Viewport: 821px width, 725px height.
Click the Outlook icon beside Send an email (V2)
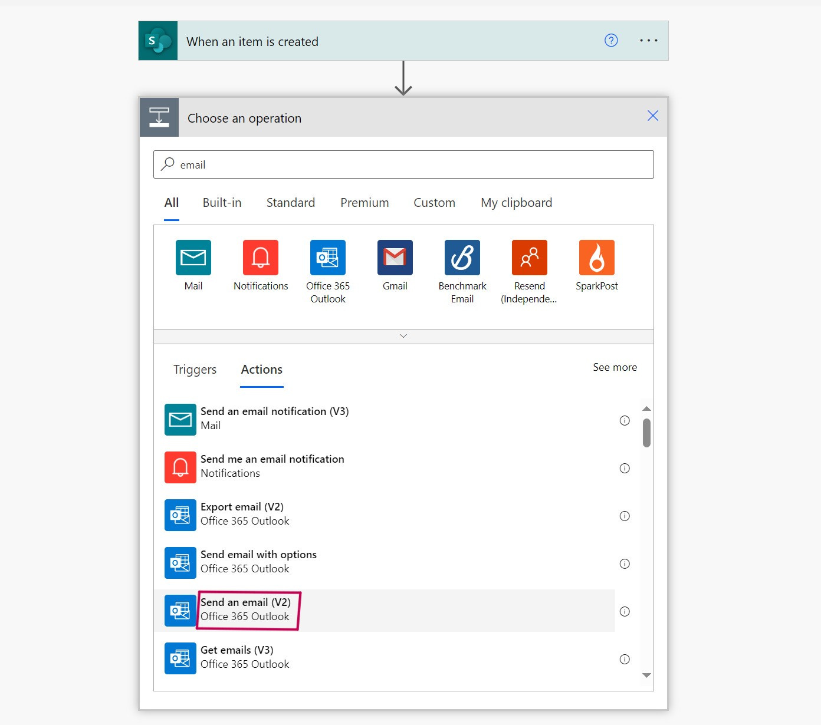click(180, 611)
